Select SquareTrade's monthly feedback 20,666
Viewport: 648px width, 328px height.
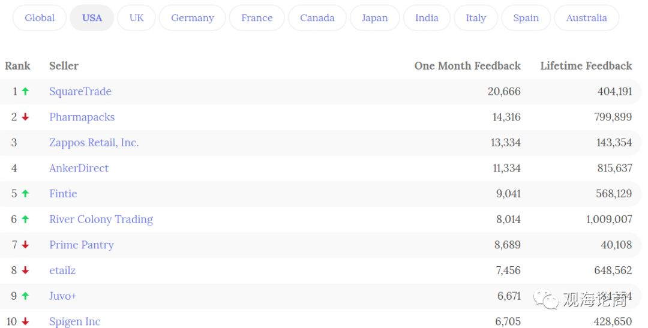(504, 91)
